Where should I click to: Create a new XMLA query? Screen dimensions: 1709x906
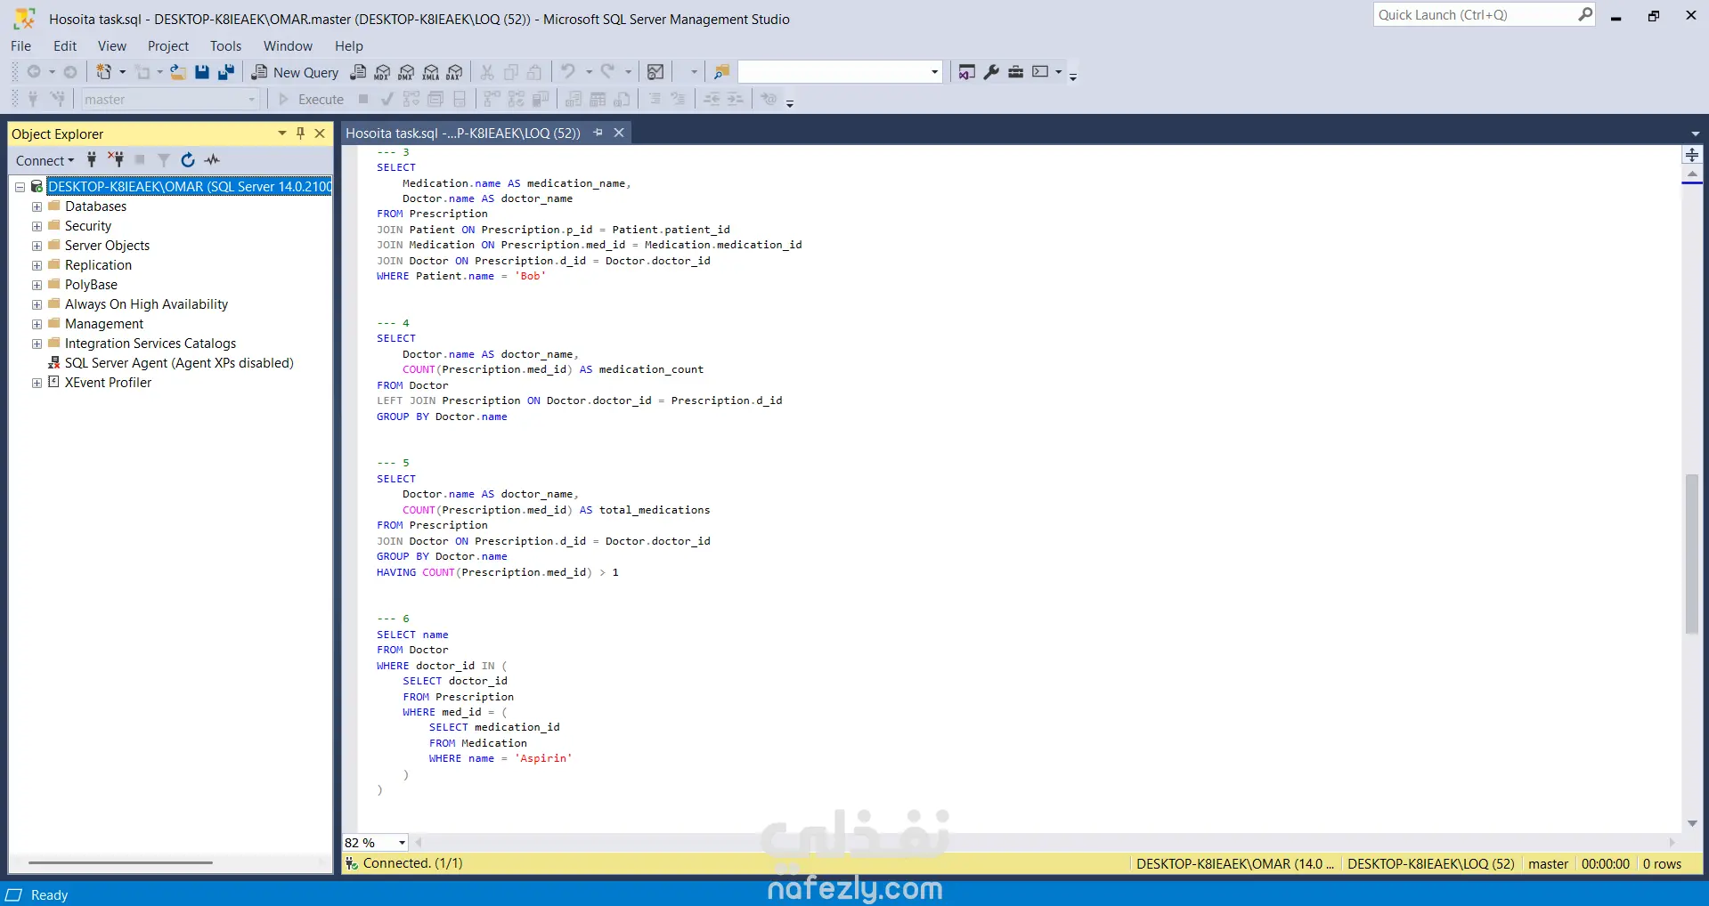pos(431,72)
